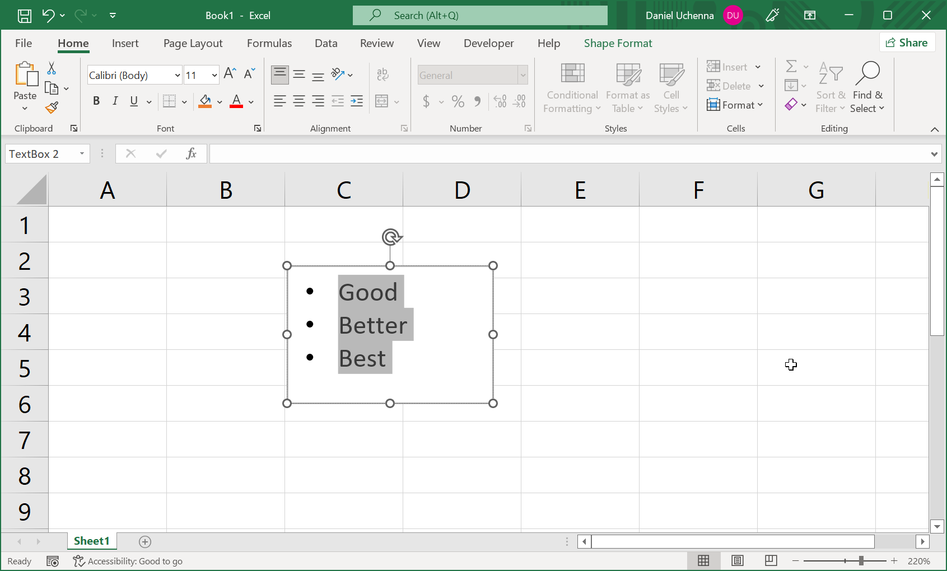Open the Formulas ribbon tab
Image resolution: width=947 pixels, height=571 pixels.
coord(269,44)
